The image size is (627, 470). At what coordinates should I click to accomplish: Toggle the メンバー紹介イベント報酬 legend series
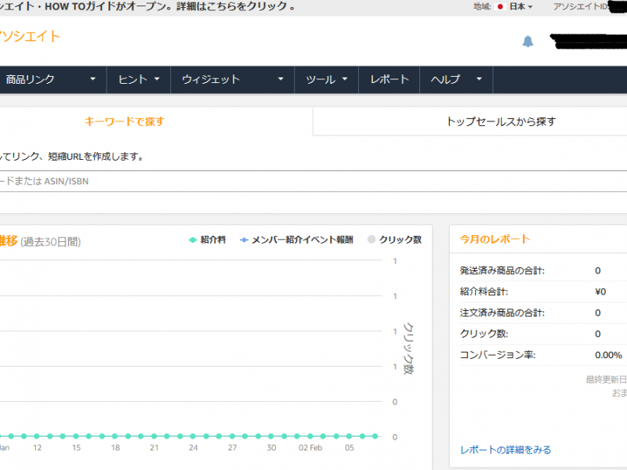coord(296,240)
